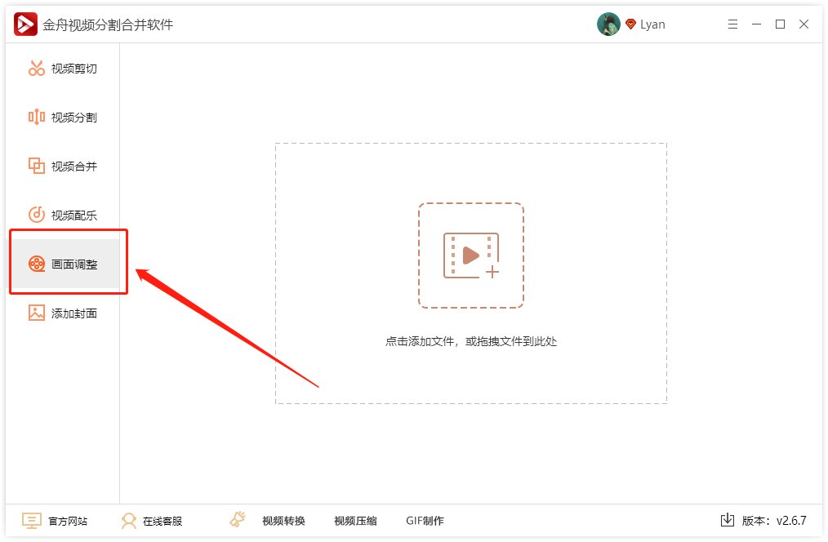Select the highlighted 画面调整 tool
The height and width of the screenshot is (542, 828).
(67, 263)
